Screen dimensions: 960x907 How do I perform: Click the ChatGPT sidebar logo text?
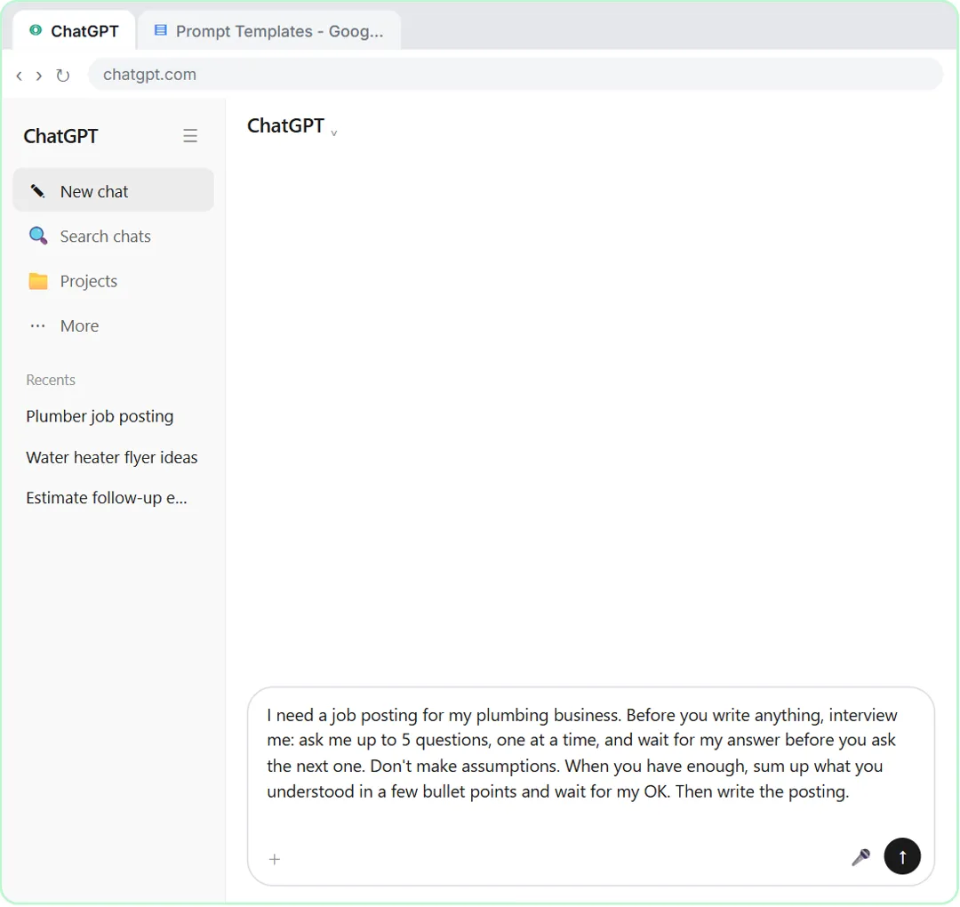(60, 136)
